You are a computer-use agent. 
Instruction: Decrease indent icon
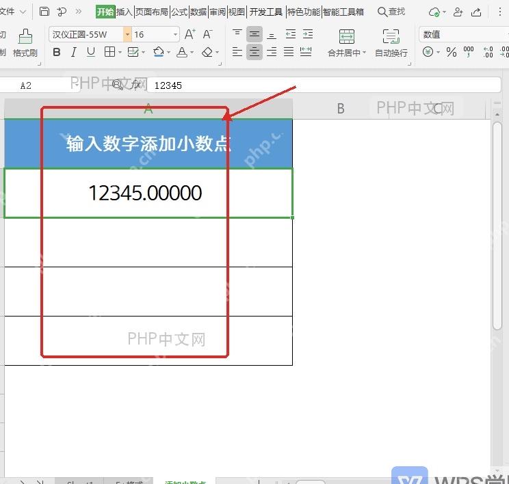pos(291,34)
